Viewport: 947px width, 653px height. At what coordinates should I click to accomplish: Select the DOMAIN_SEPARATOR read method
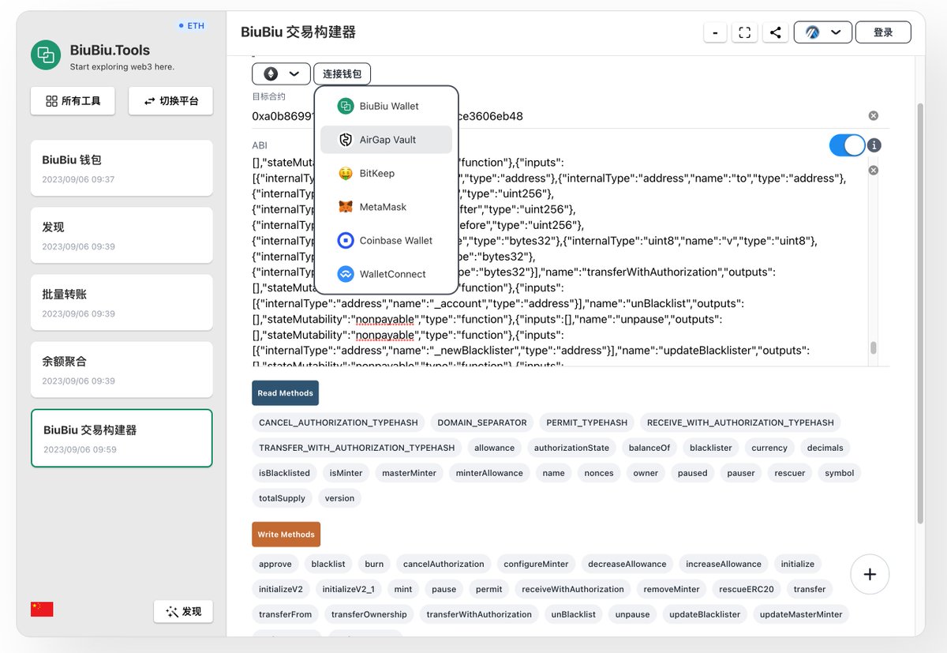[482, 422]
